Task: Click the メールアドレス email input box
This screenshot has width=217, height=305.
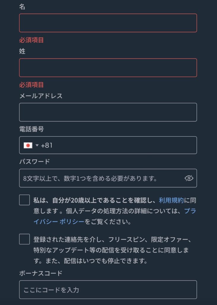Action: click(x=108, y=112)
